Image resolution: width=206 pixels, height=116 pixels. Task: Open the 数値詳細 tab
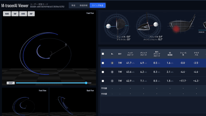click(84, 5)
